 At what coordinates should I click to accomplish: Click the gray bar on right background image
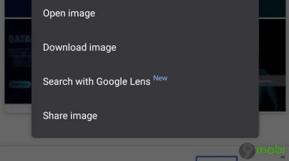[272, 80]
